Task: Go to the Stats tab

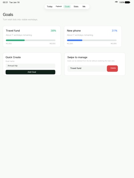Action: point(76,7)
